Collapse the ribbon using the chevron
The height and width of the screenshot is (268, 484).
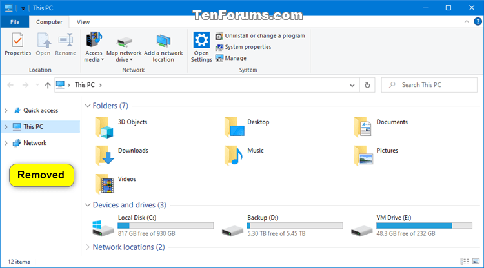coord(467,21)
